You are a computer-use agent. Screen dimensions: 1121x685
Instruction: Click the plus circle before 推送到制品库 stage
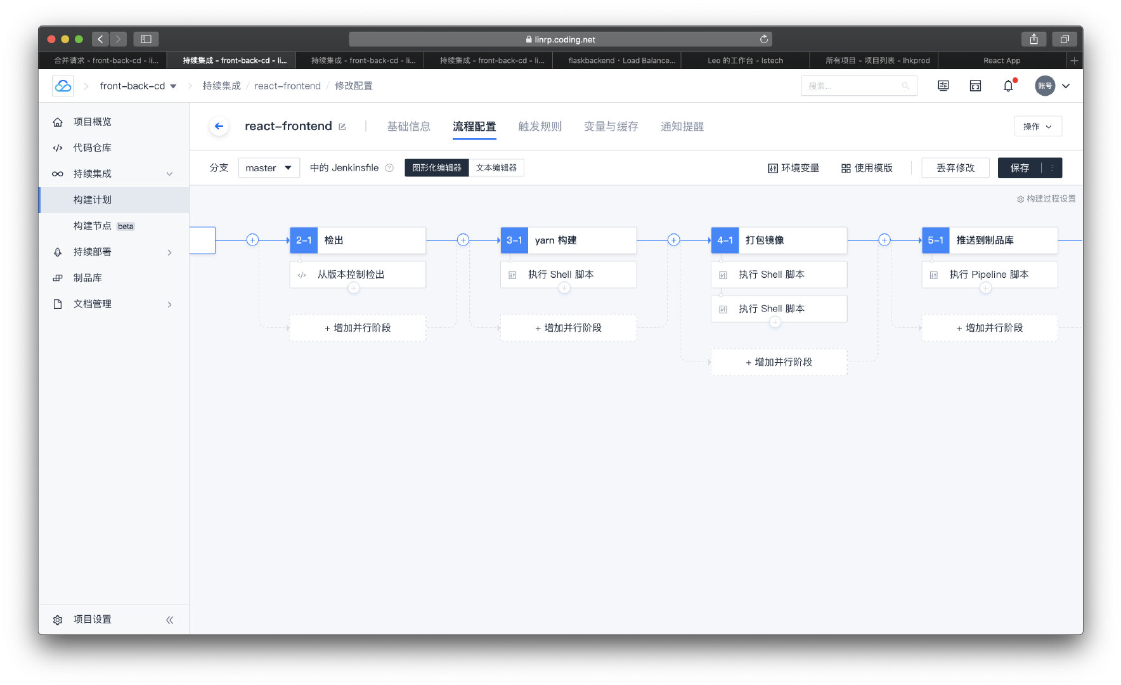(x=884, y=240)
